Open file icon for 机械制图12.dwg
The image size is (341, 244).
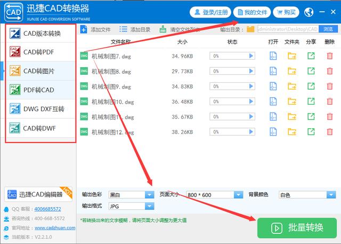273,132
